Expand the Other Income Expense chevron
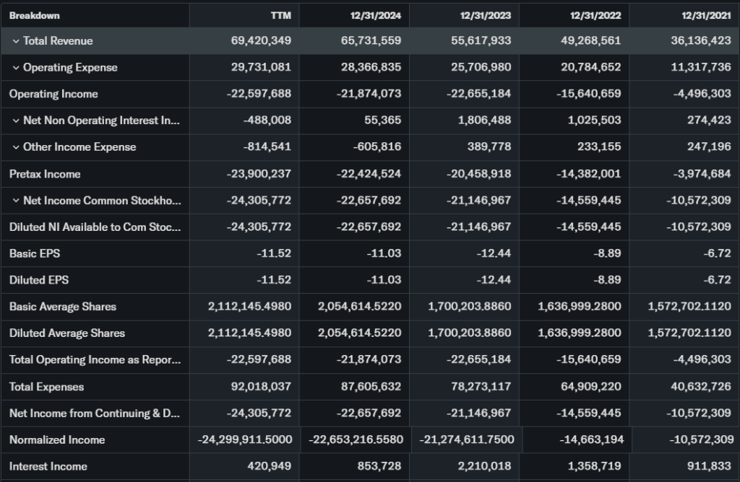Screen dimensions: 740x482 [15, 147]
